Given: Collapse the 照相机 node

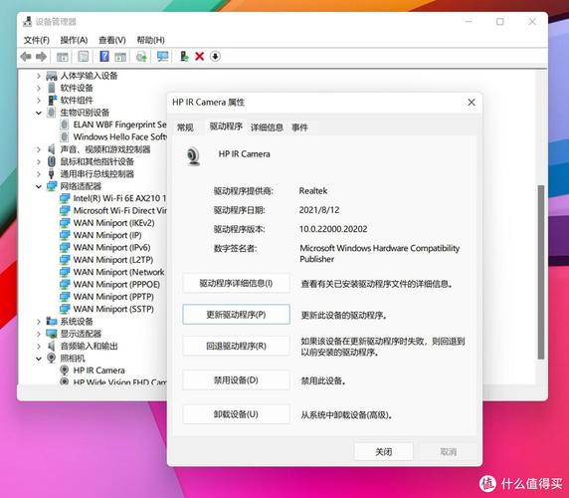Looking at the screenshot, I should pos(39,359).
